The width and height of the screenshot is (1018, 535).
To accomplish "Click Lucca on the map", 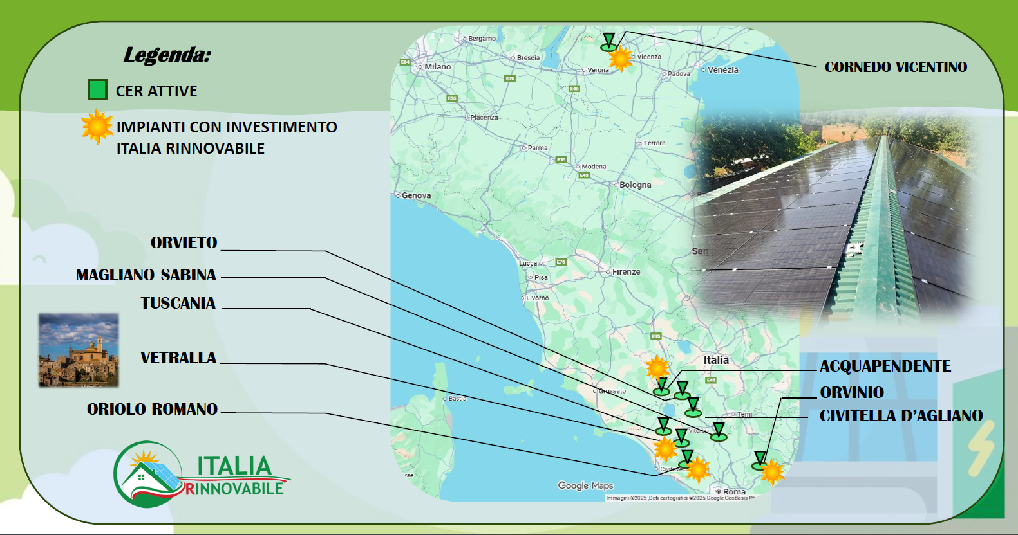I will click(x=528, y=263).
